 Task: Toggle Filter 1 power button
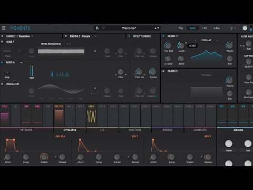163,36
